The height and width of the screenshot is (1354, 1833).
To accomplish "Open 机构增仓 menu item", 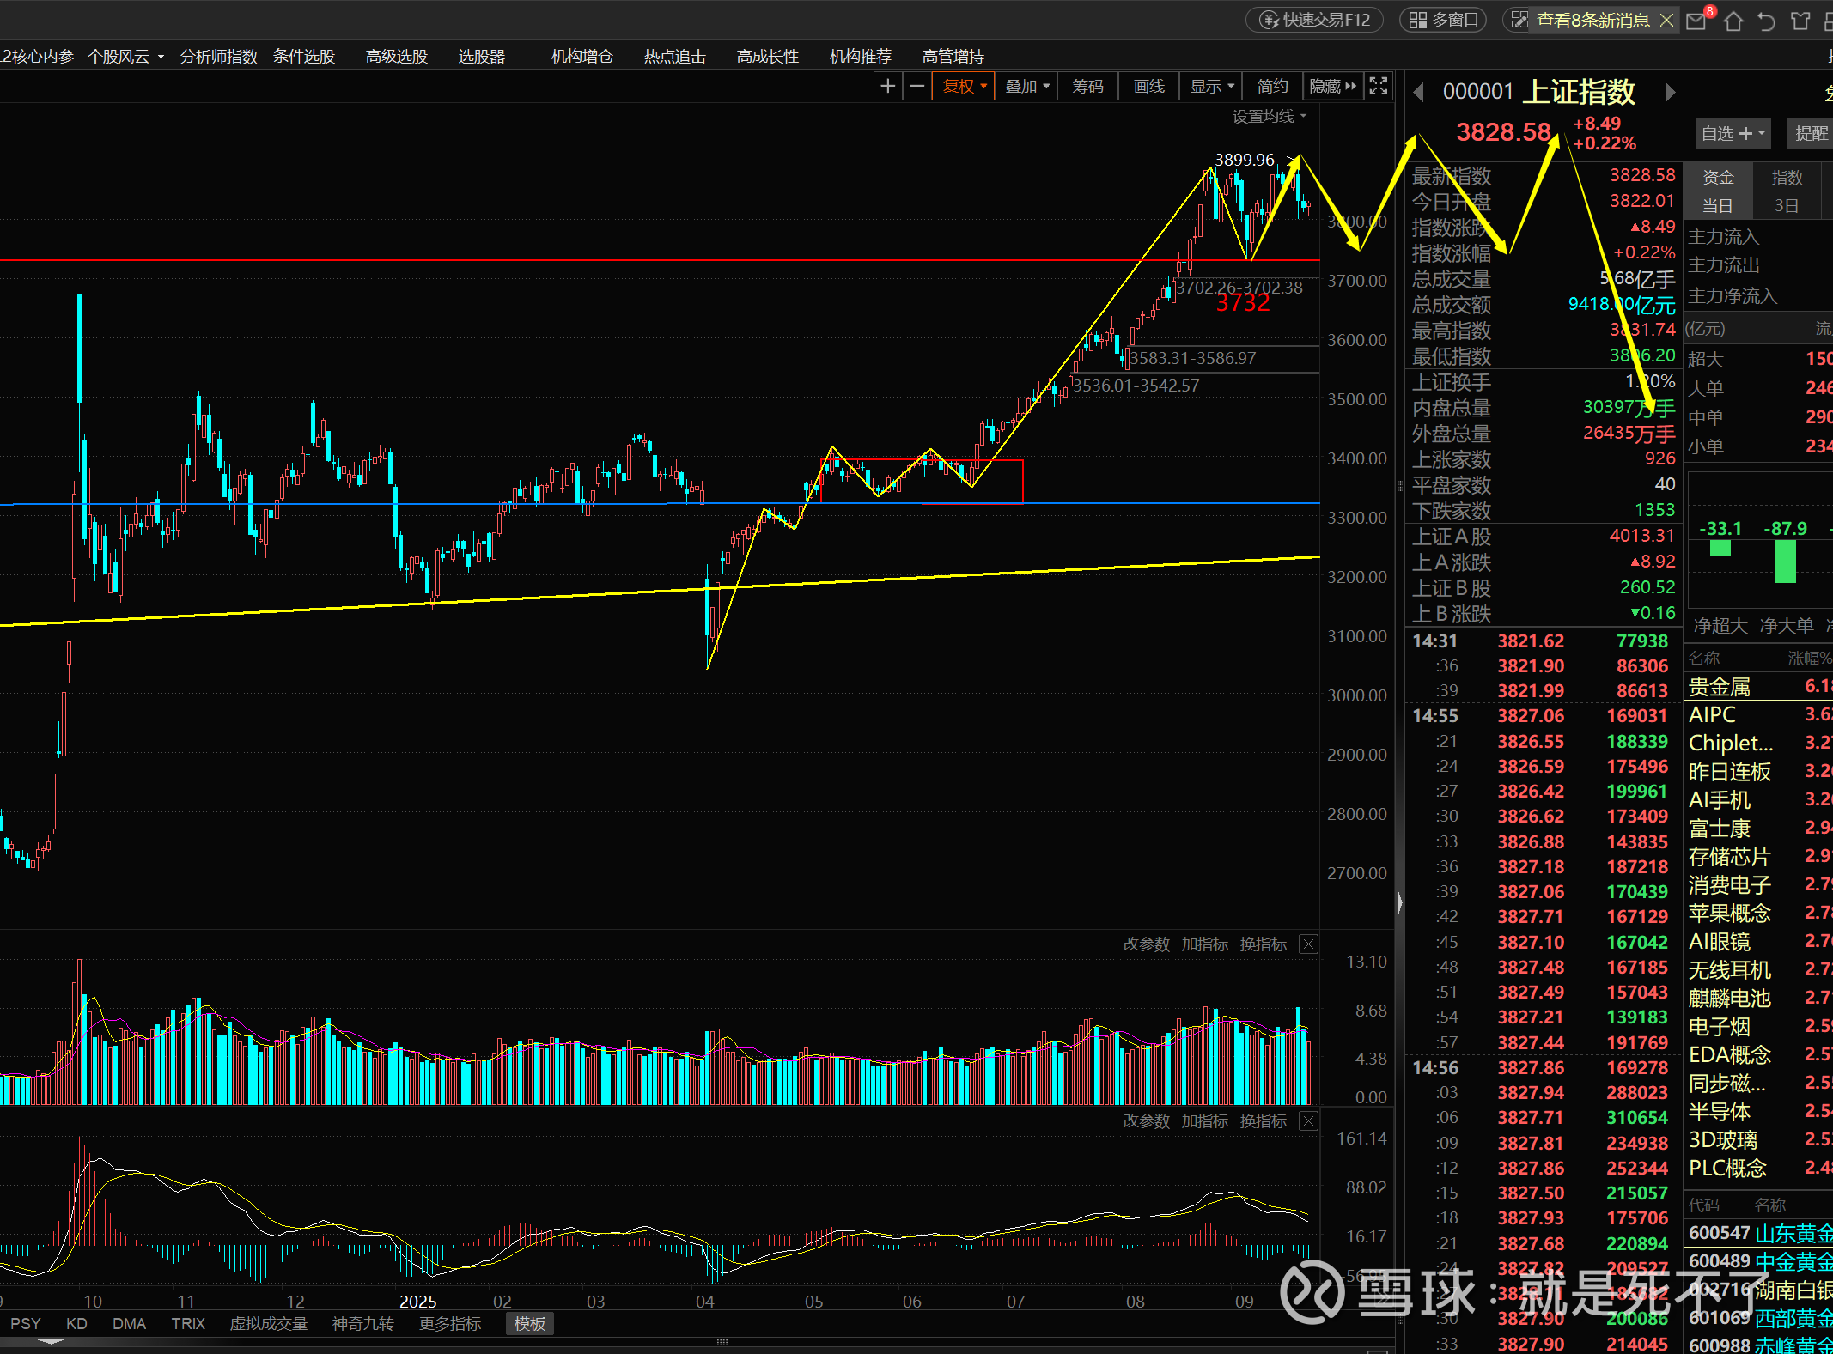I will coord(582,57).
